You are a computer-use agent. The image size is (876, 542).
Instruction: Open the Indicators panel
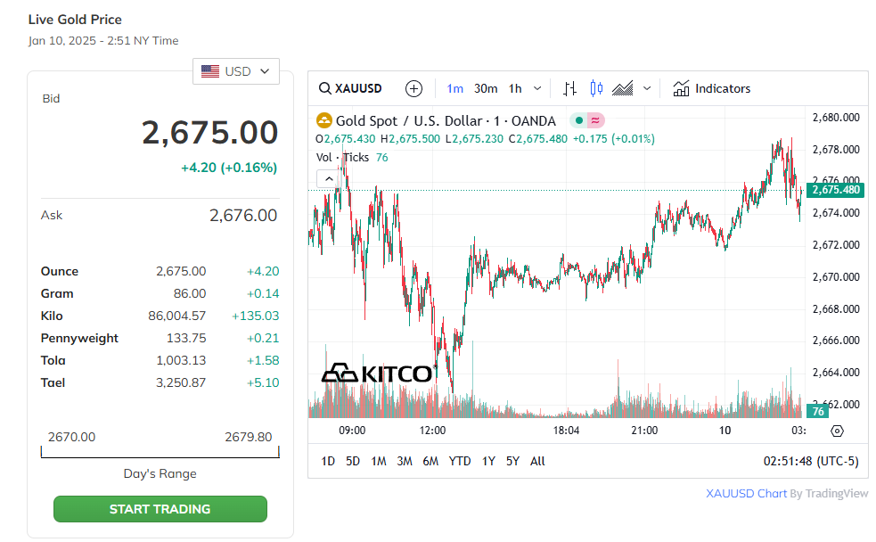pos(711,88)
